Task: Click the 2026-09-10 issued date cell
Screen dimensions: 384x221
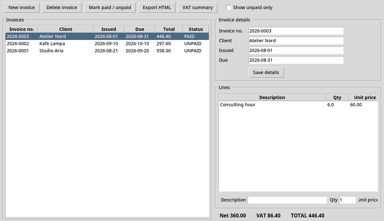Action: pos(106,44)
